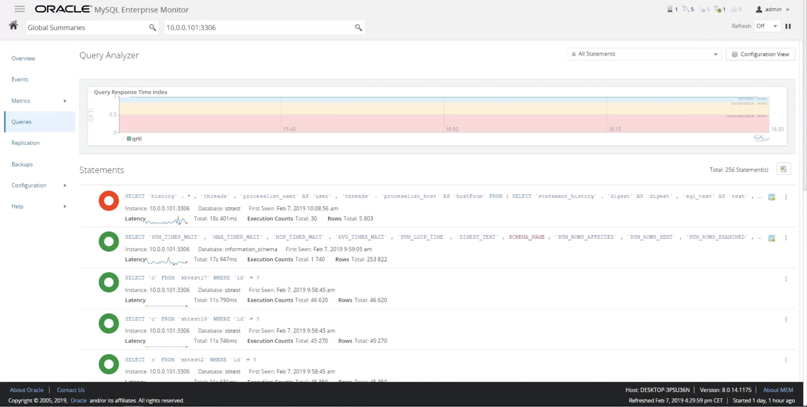The image size is (807, 407).
Task: Open the sbtest17 SELECT statement
Action: [x=192, y=278]
